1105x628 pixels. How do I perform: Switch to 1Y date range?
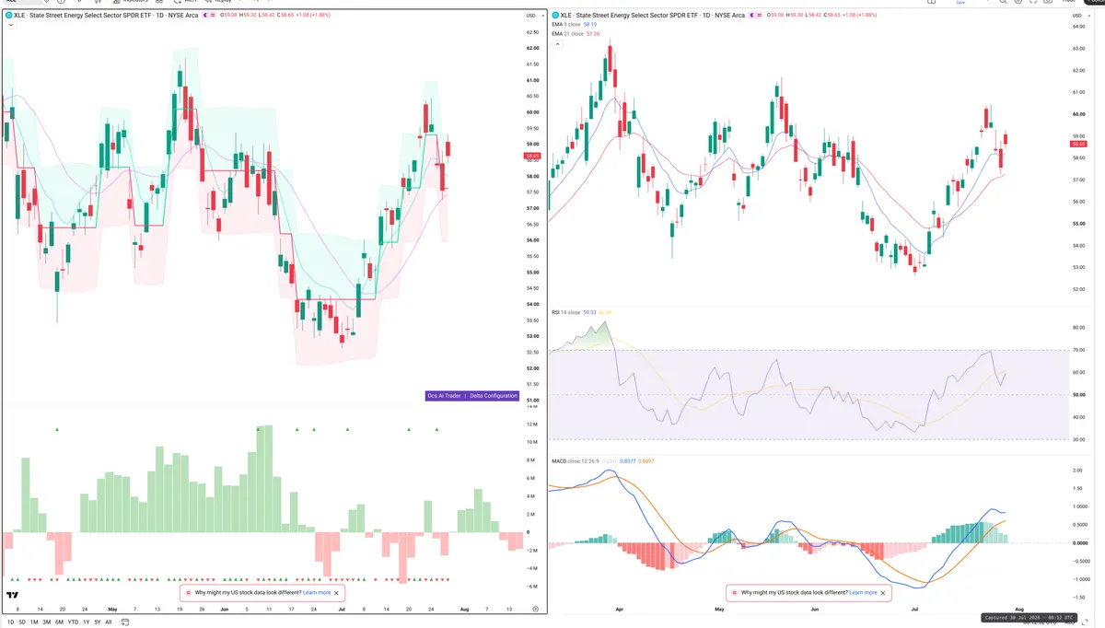[86, 622]
